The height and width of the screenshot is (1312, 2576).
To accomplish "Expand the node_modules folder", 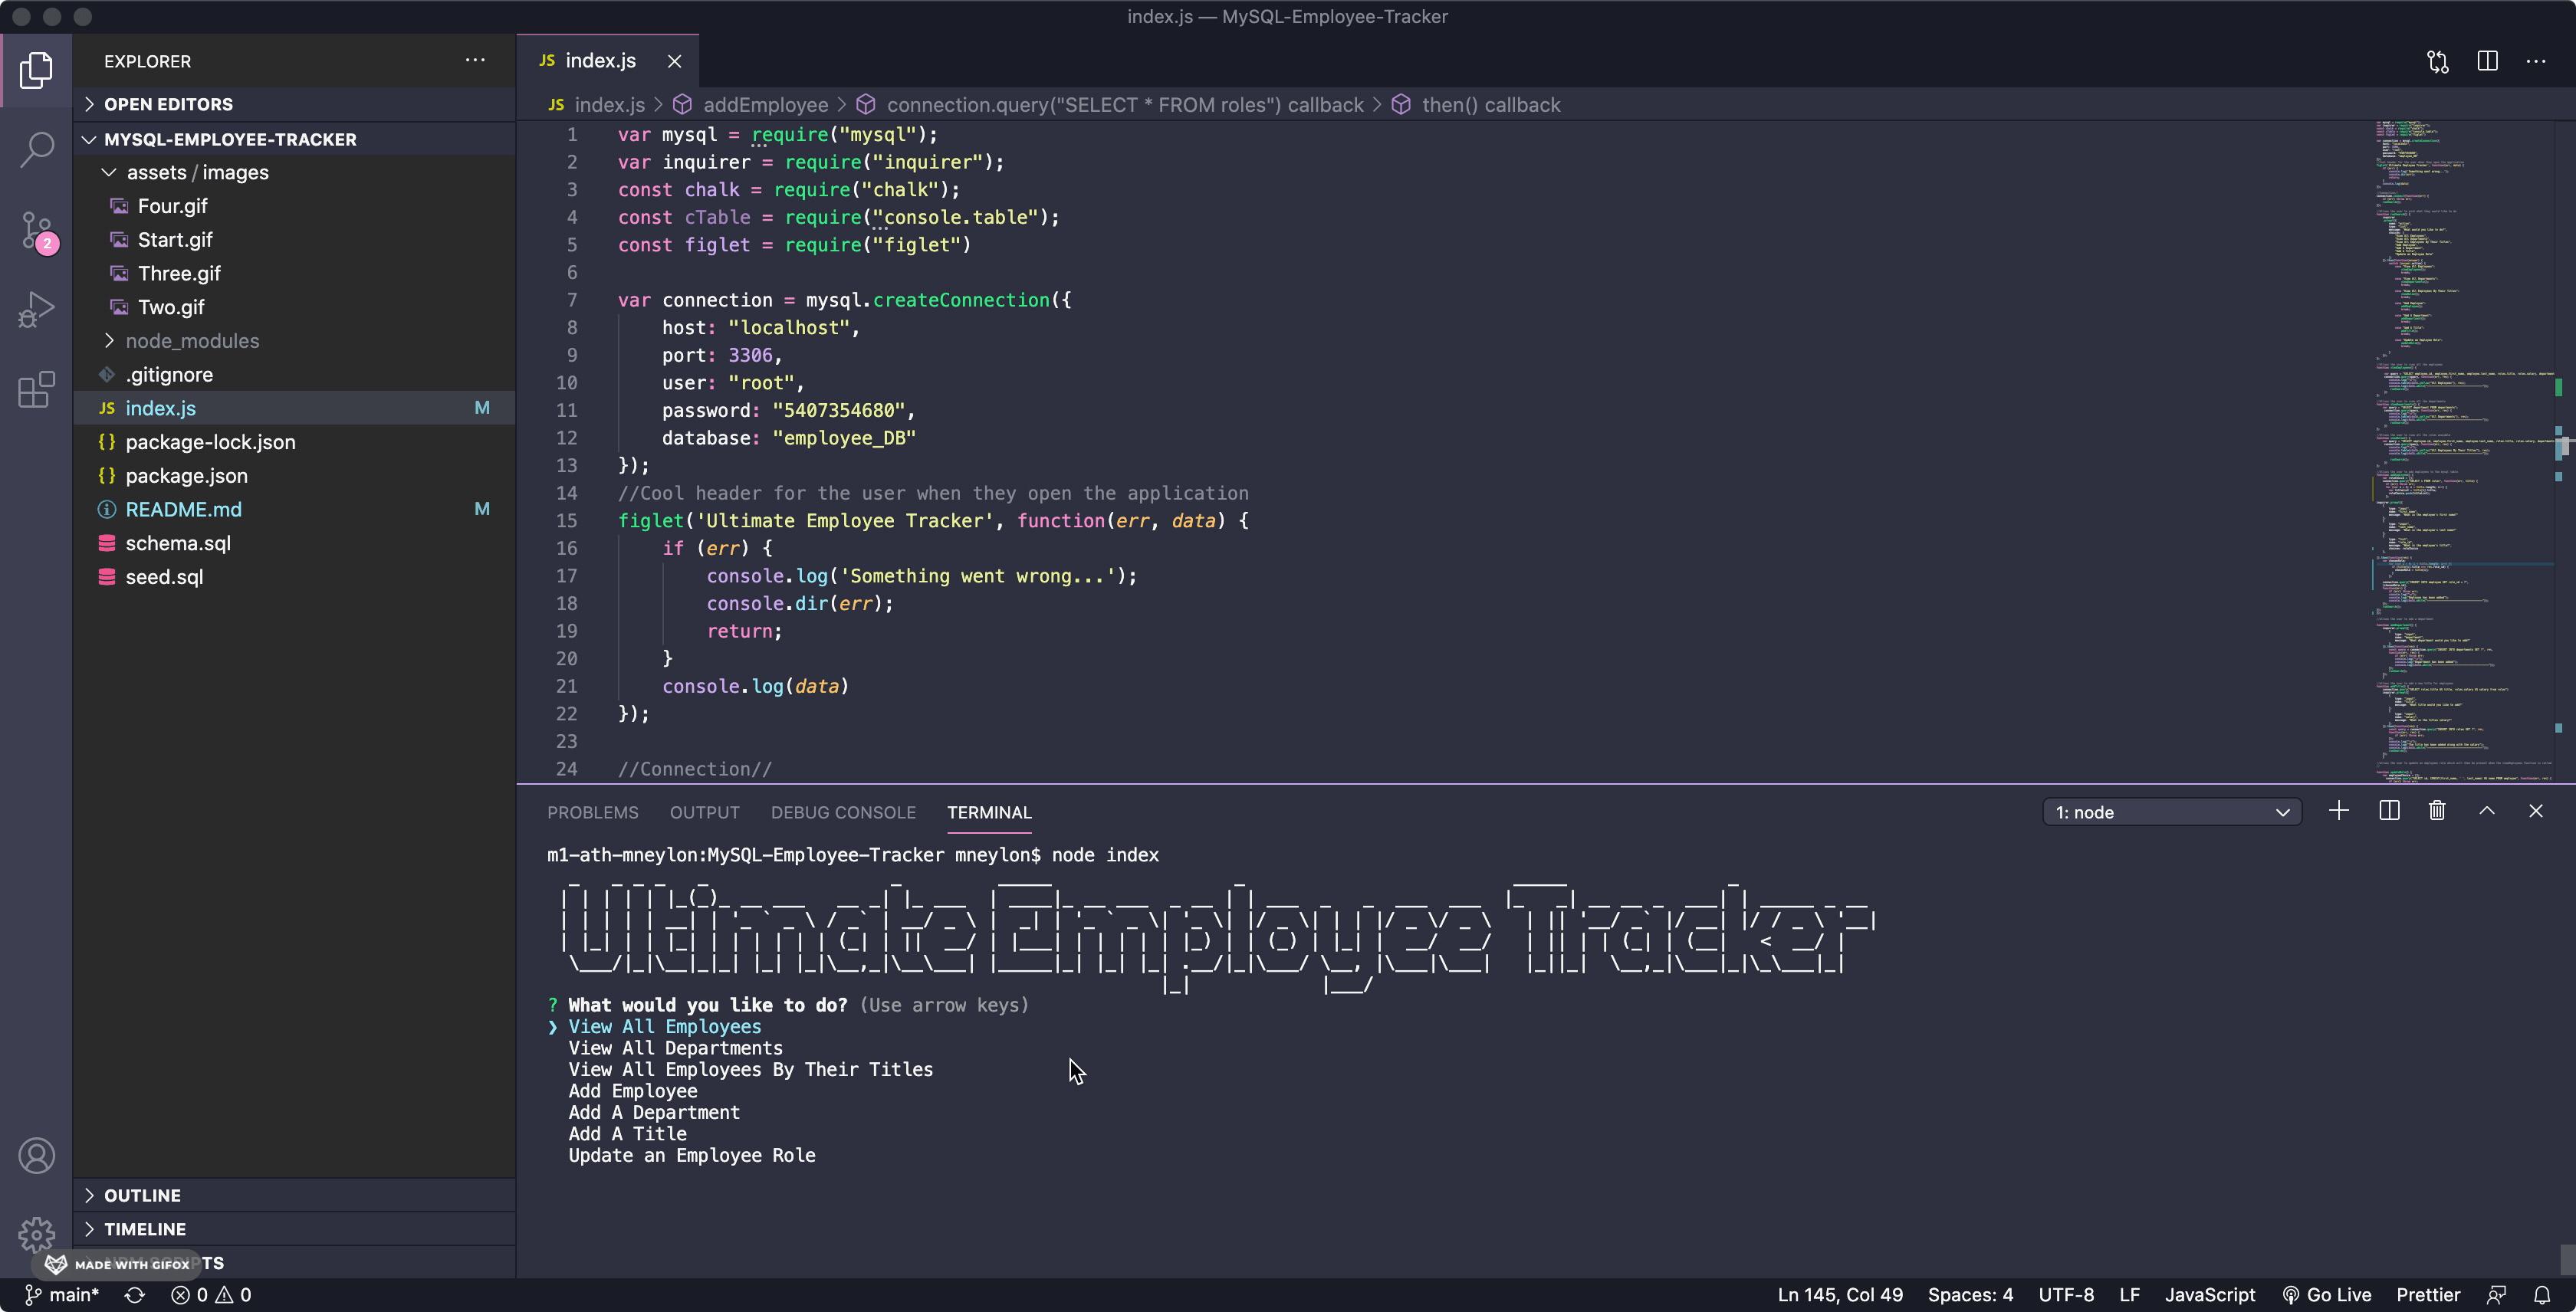I will click(192, 341).
